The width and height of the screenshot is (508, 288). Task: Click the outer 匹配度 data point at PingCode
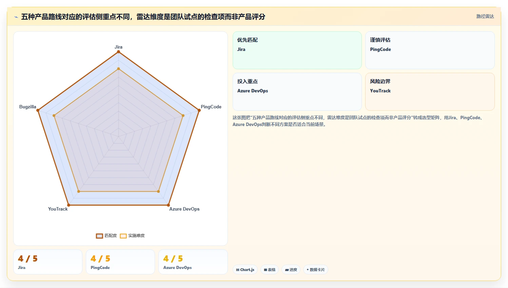click(x=199, y=110)
